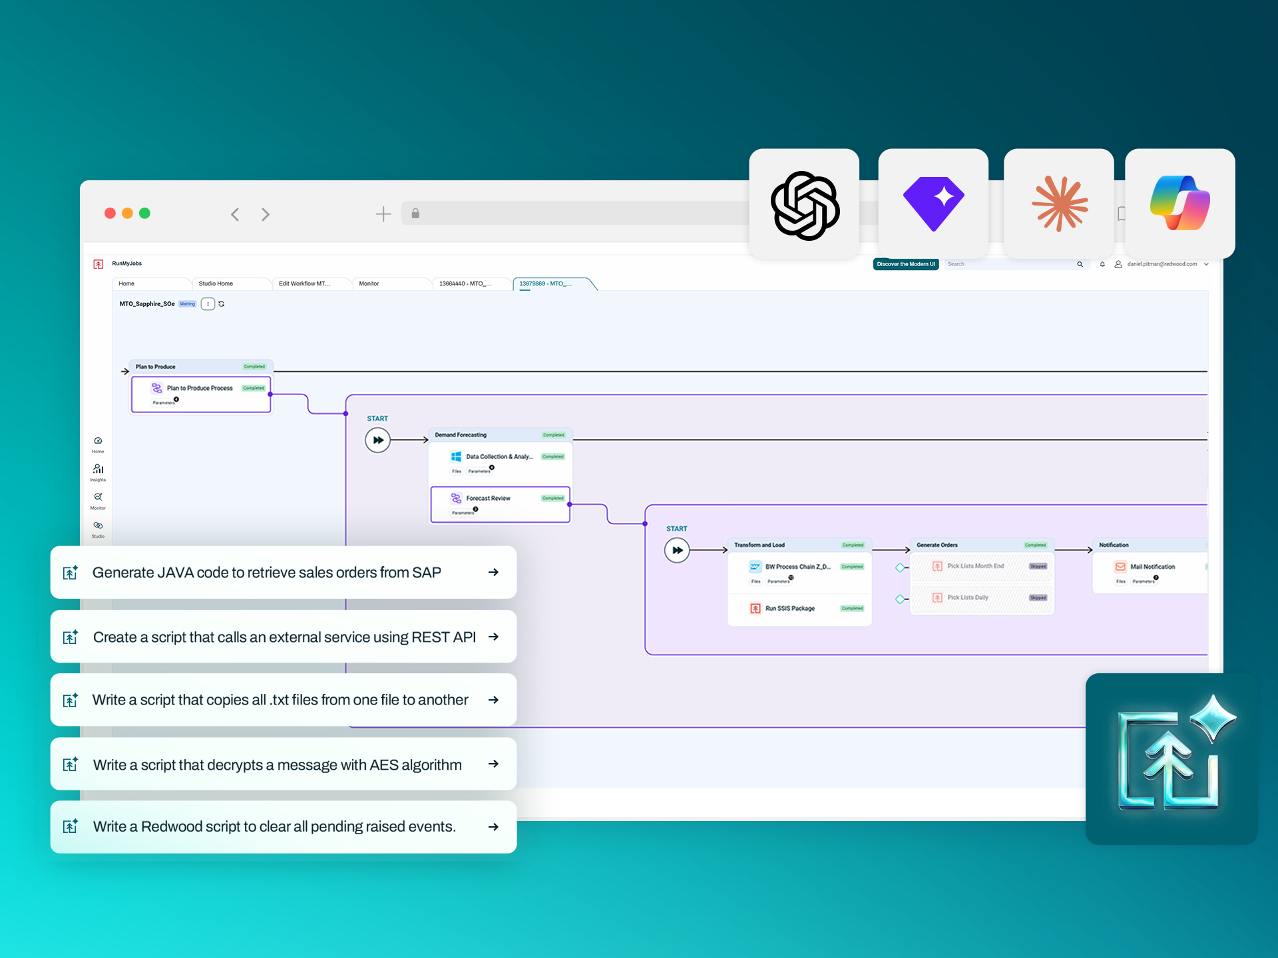Expand the daniel.pitman@redwood.com account dropdown
The image size is (1278, 958).
1206,264
